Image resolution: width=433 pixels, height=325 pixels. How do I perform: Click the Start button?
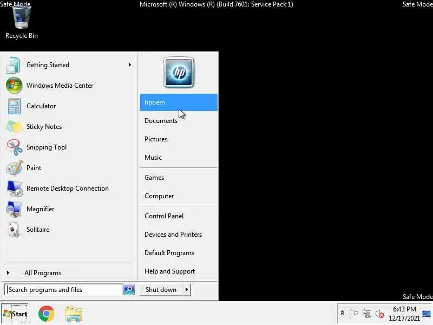point(15,314)
